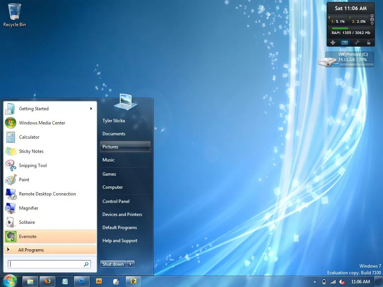Viewport: 383px width, 287px height.
Task: Launch Firefox from the taskbar
Action: pos(48,282)
